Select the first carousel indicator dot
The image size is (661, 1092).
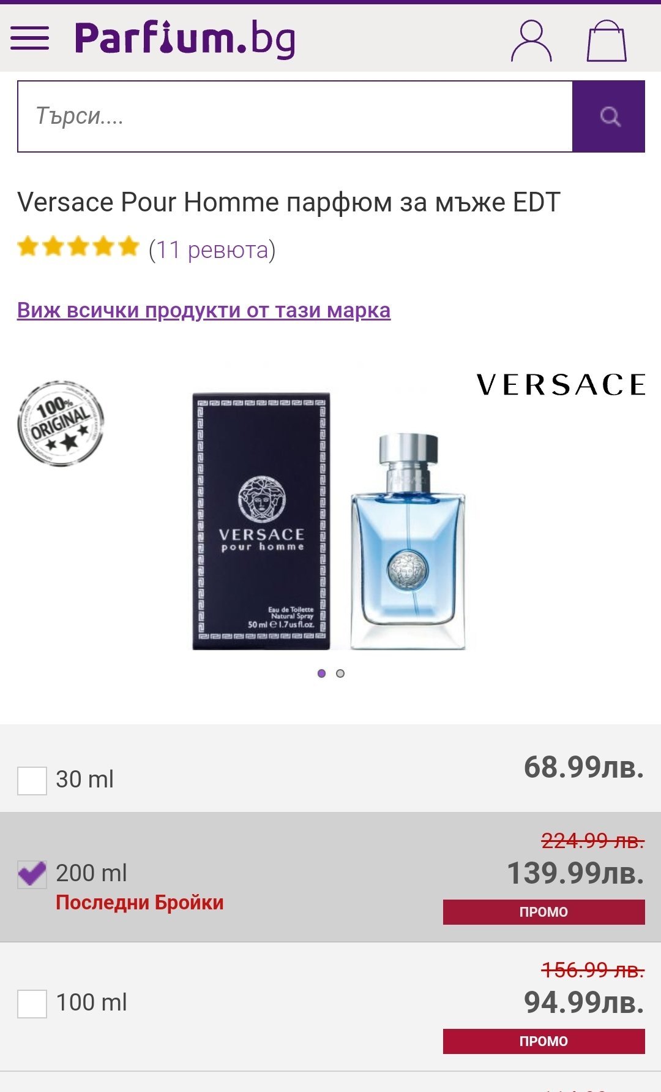(322, 673)
